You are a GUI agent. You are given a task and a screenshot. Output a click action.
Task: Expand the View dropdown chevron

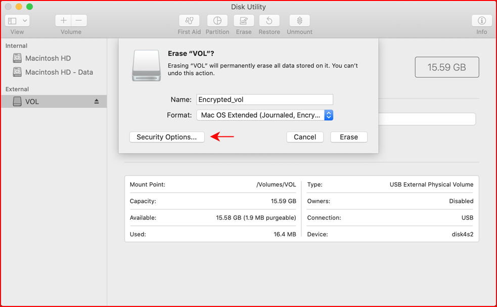click(25, 21)
